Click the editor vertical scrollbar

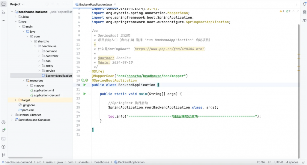298,90
